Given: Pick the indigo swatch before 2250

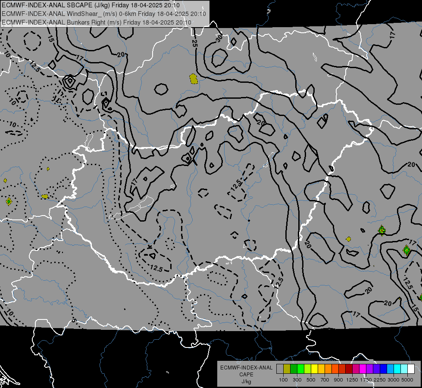Looking at the screenshot, I should click(x=376, y=369).
